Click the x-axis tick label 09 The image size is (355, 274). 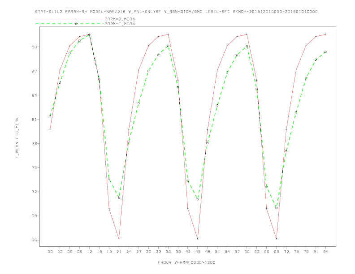point(79,252)
